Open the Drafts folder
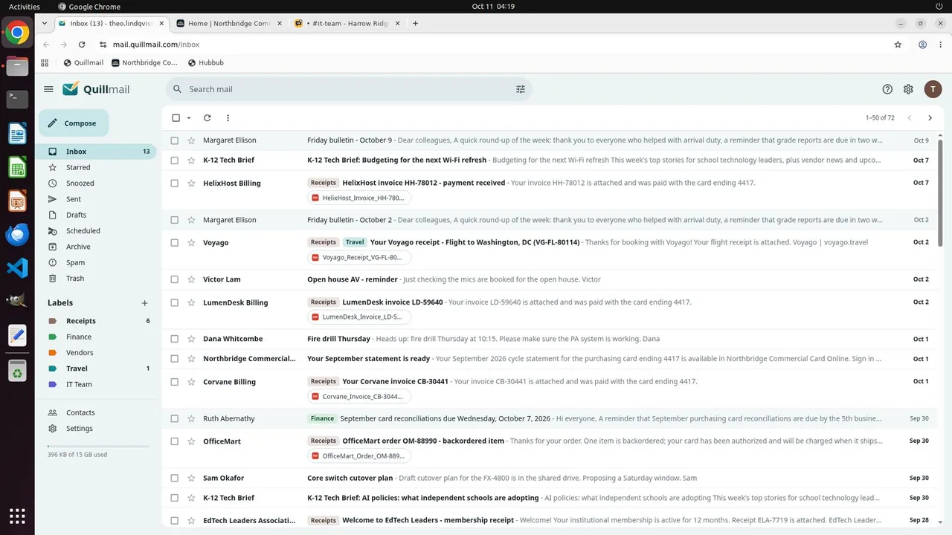 (76, 215)
